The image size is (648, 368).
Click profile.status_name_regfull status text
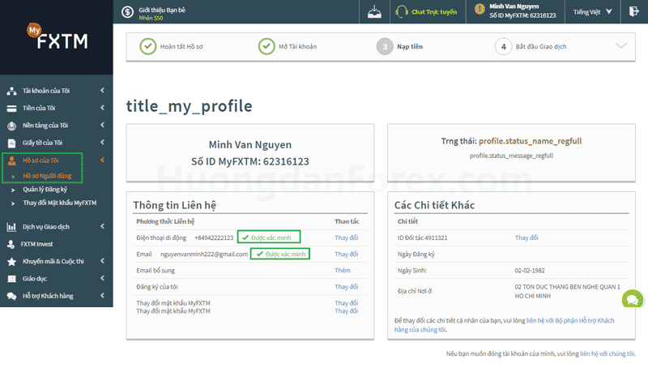(531, 141)
